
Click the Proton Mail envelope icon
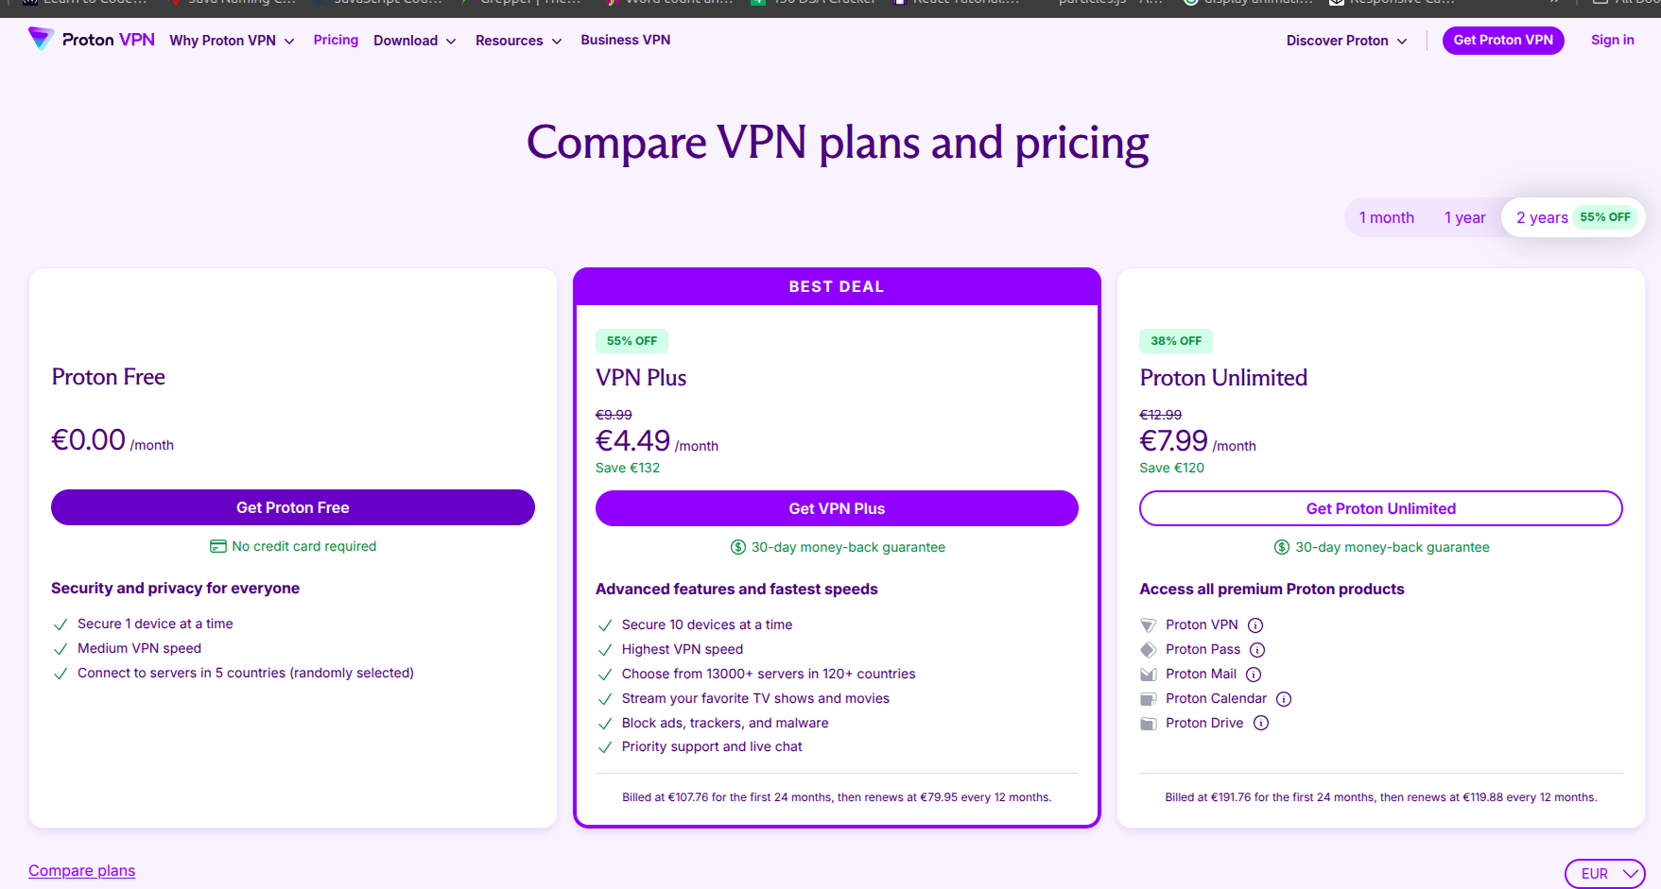pyautogui.click(x=1149, y=675)
